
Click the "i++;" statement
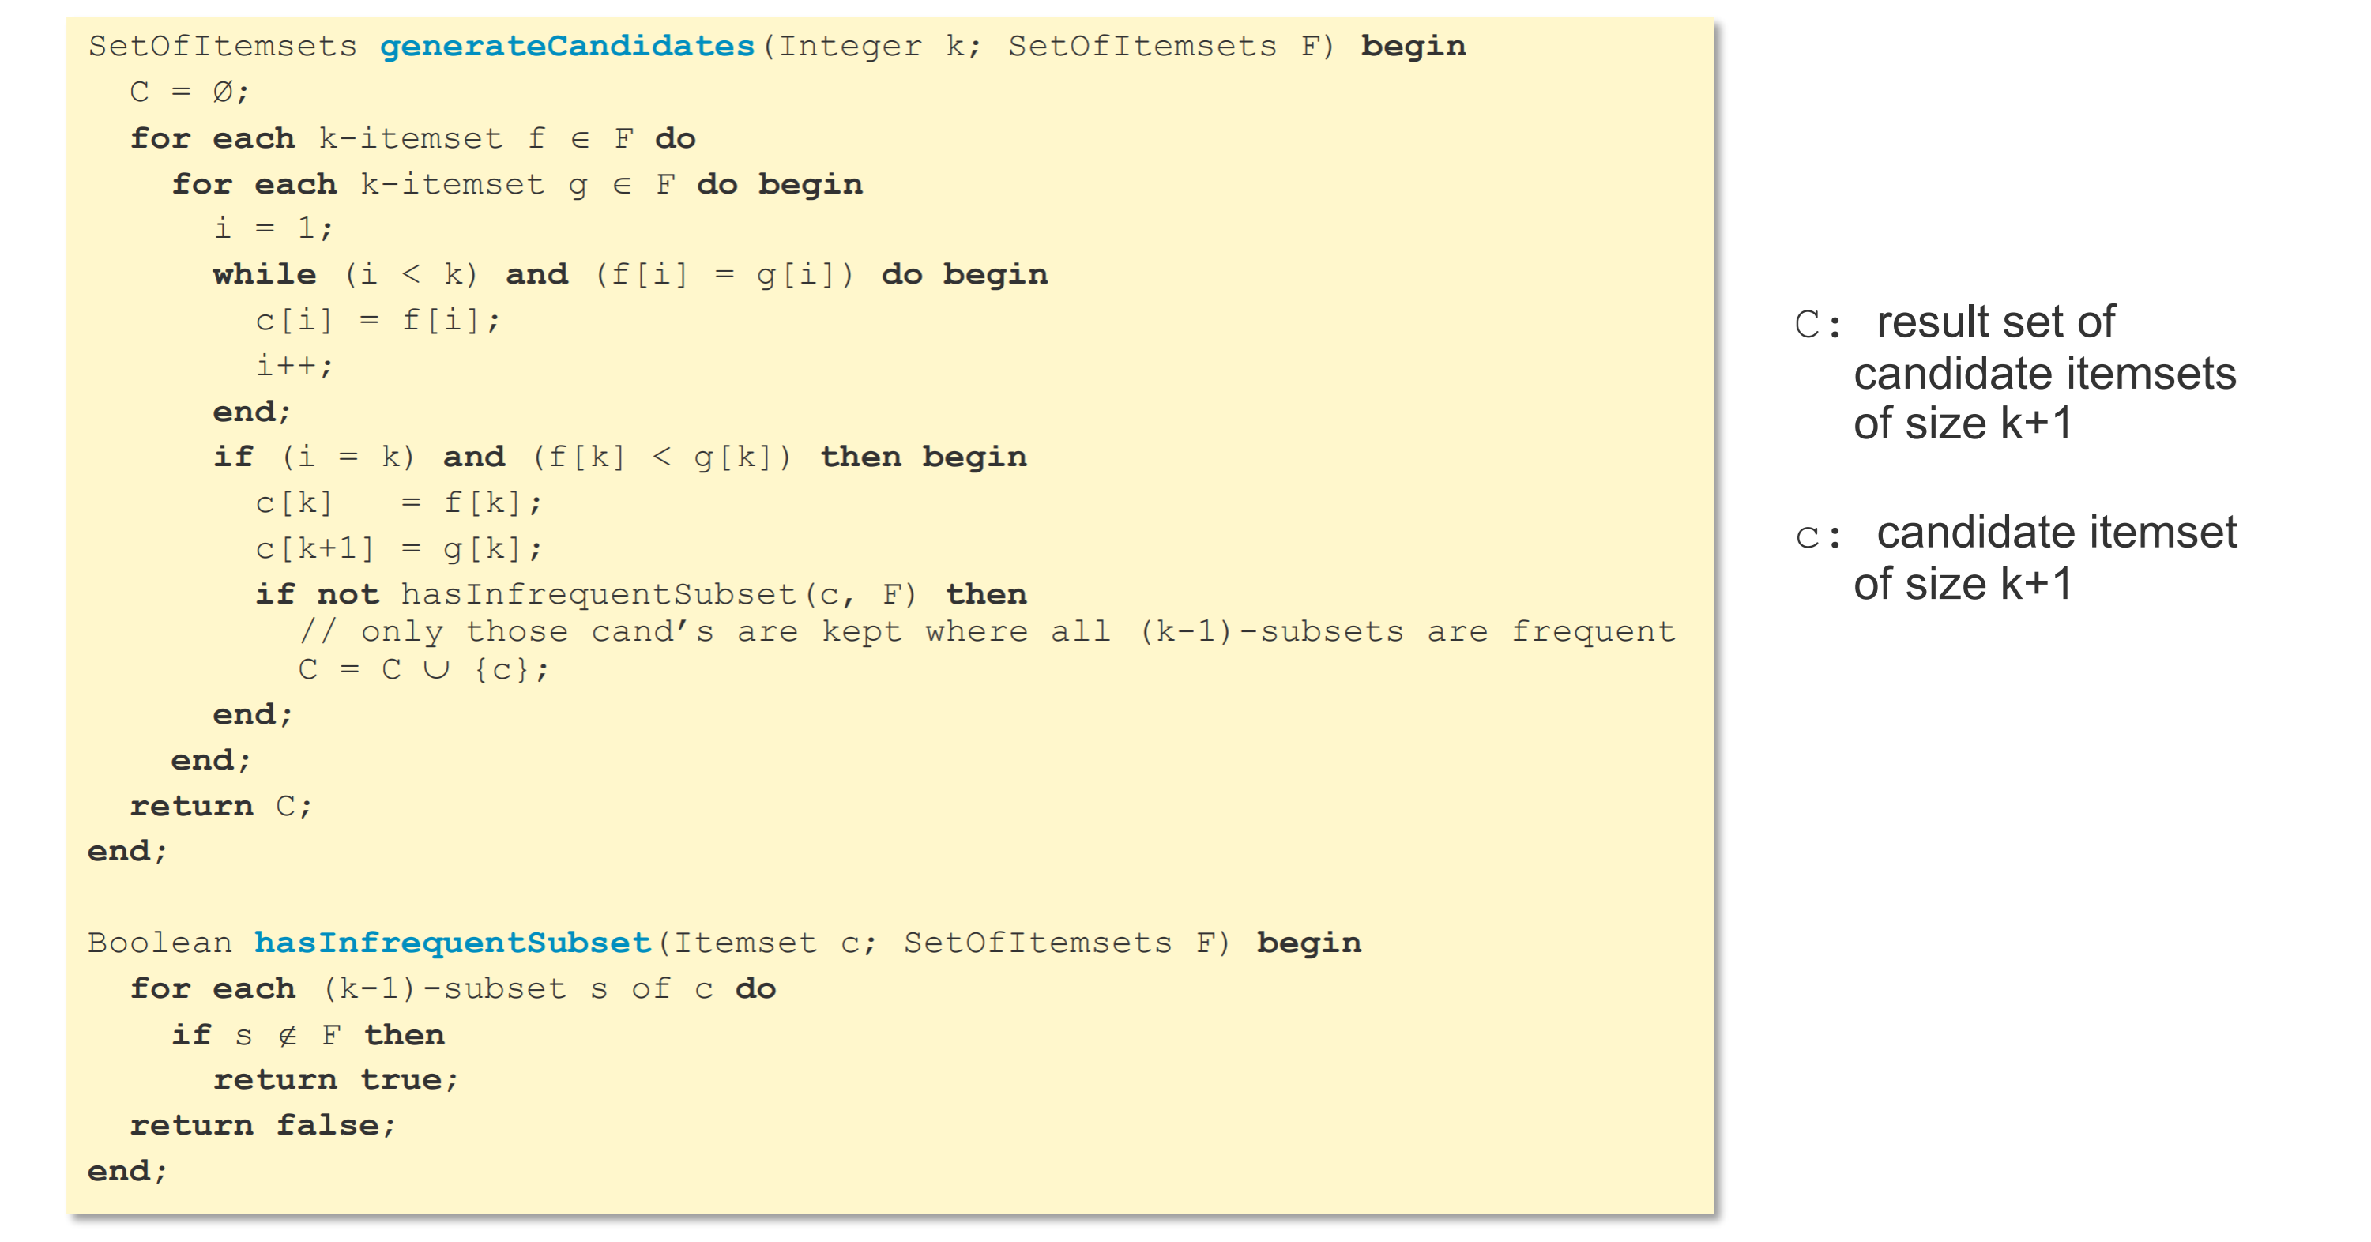coord(294,366)
